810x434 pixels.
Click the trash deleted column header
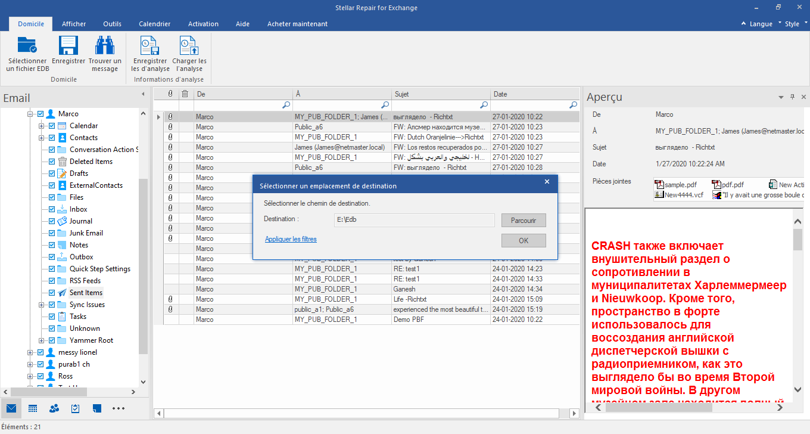(x=185, y=94)
